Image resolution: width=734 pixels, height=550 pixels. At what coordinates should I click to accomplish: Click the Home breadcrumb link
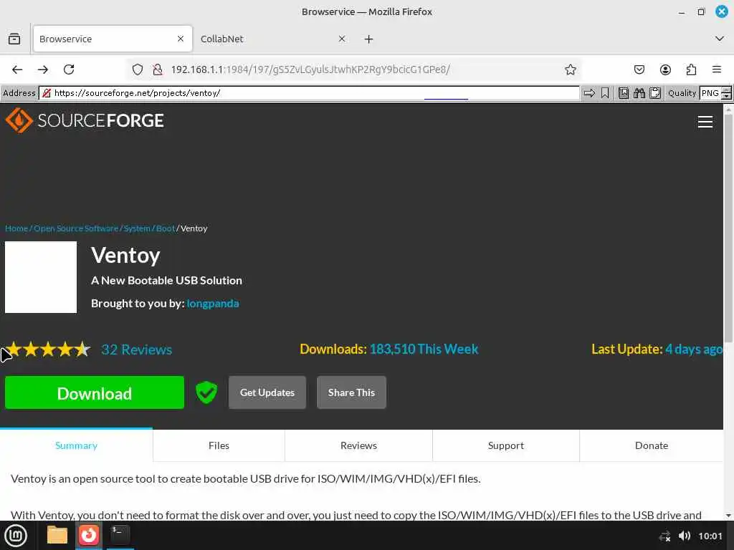click(x=16, y=228)
